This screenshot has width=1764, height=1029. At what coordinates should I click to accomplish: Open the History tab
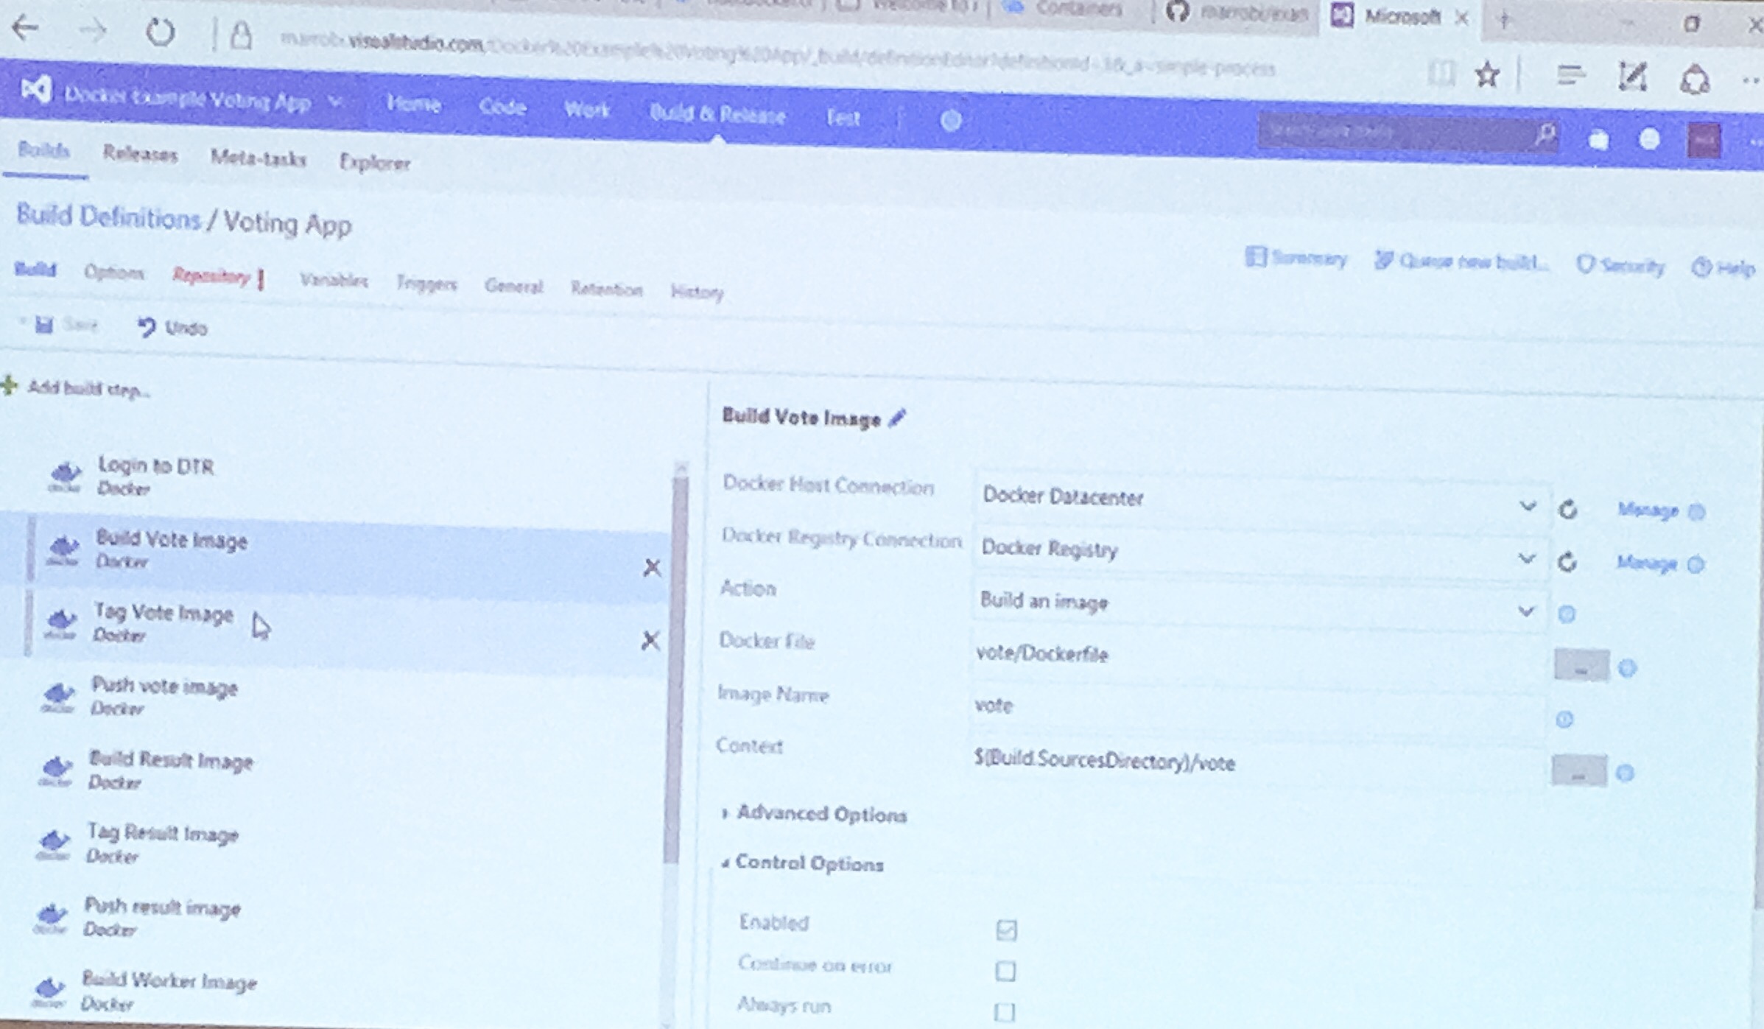(x=697, y=292)
